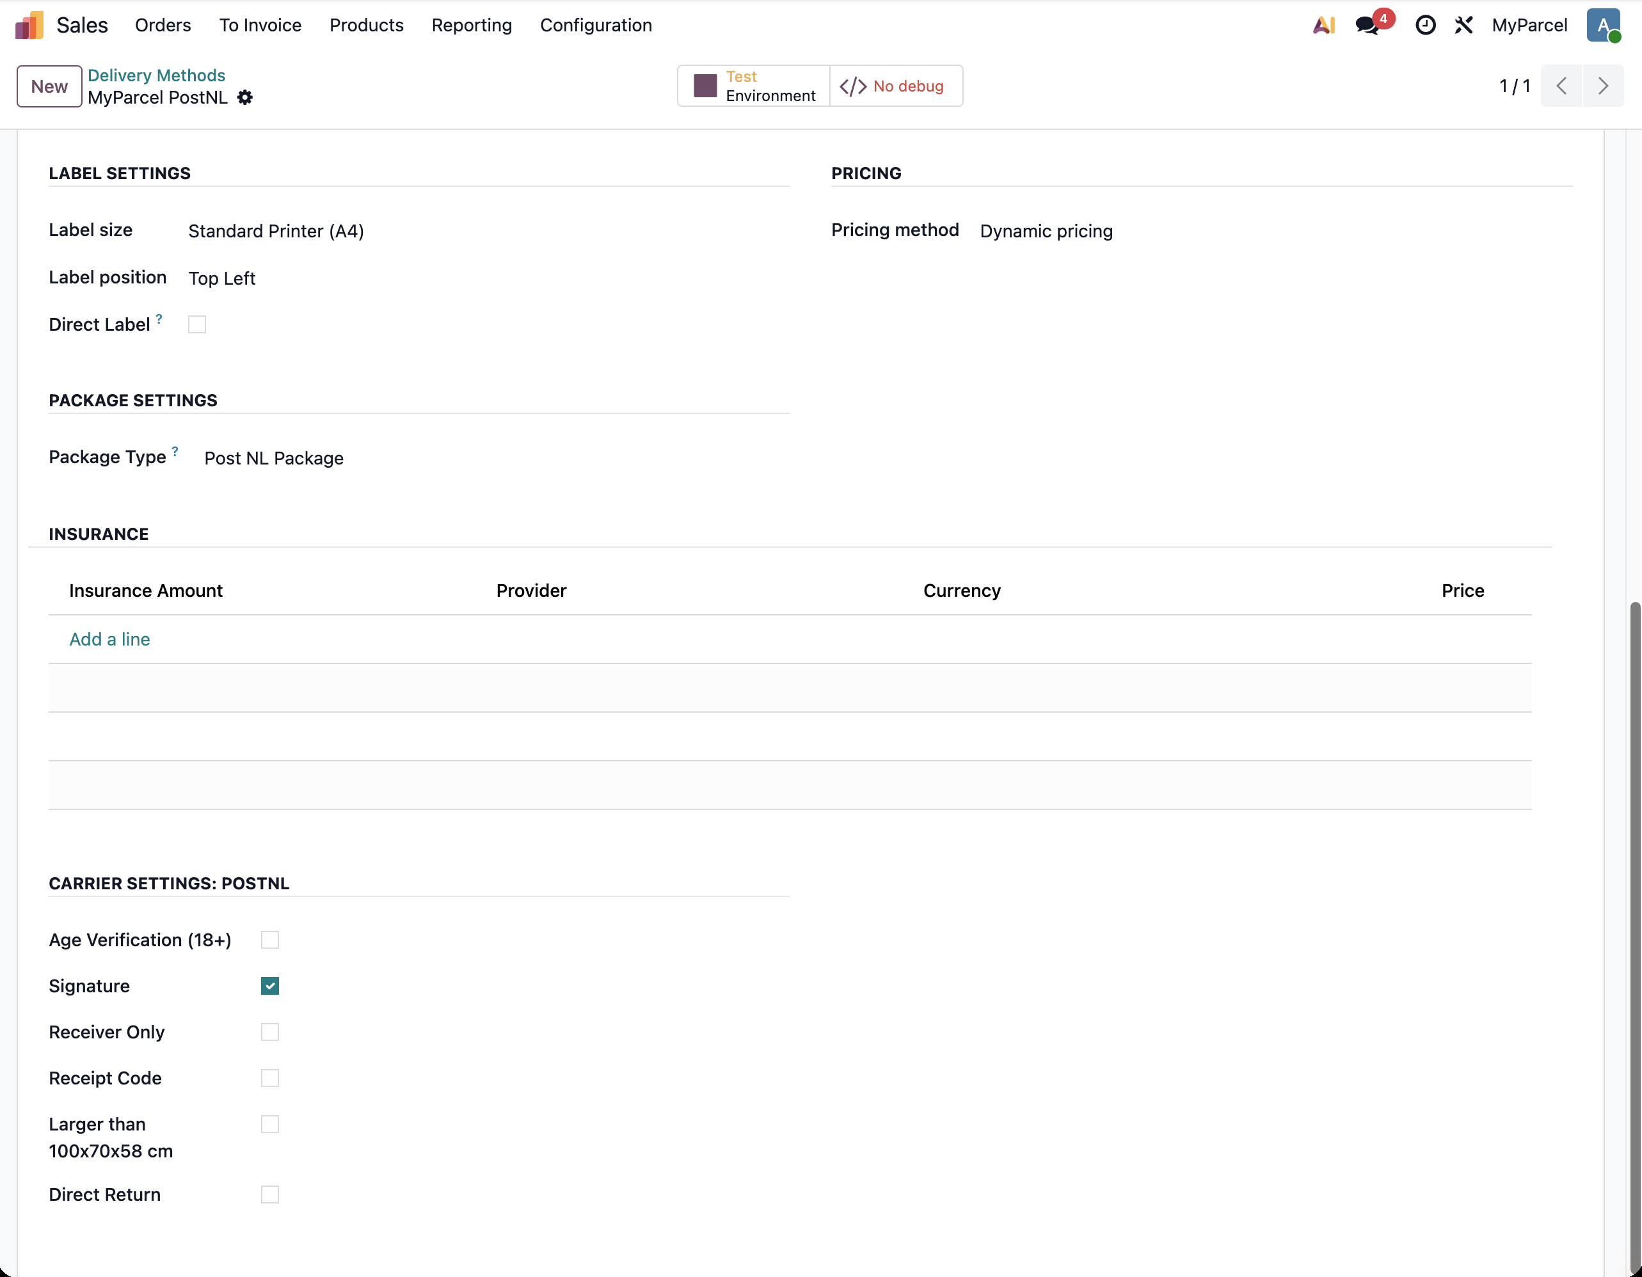The height and width of the screenshot is (1277, 1642).
Task: Click the Test Environment purple toggle square
Action: point(705,86)
